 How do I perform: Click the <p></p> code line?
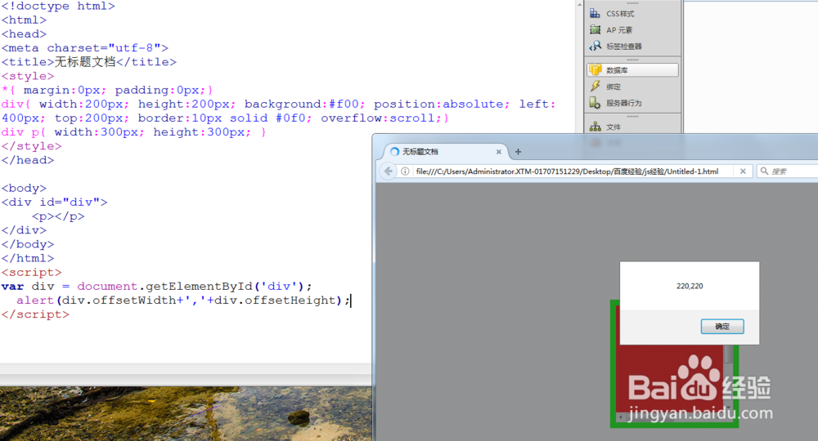58,216
